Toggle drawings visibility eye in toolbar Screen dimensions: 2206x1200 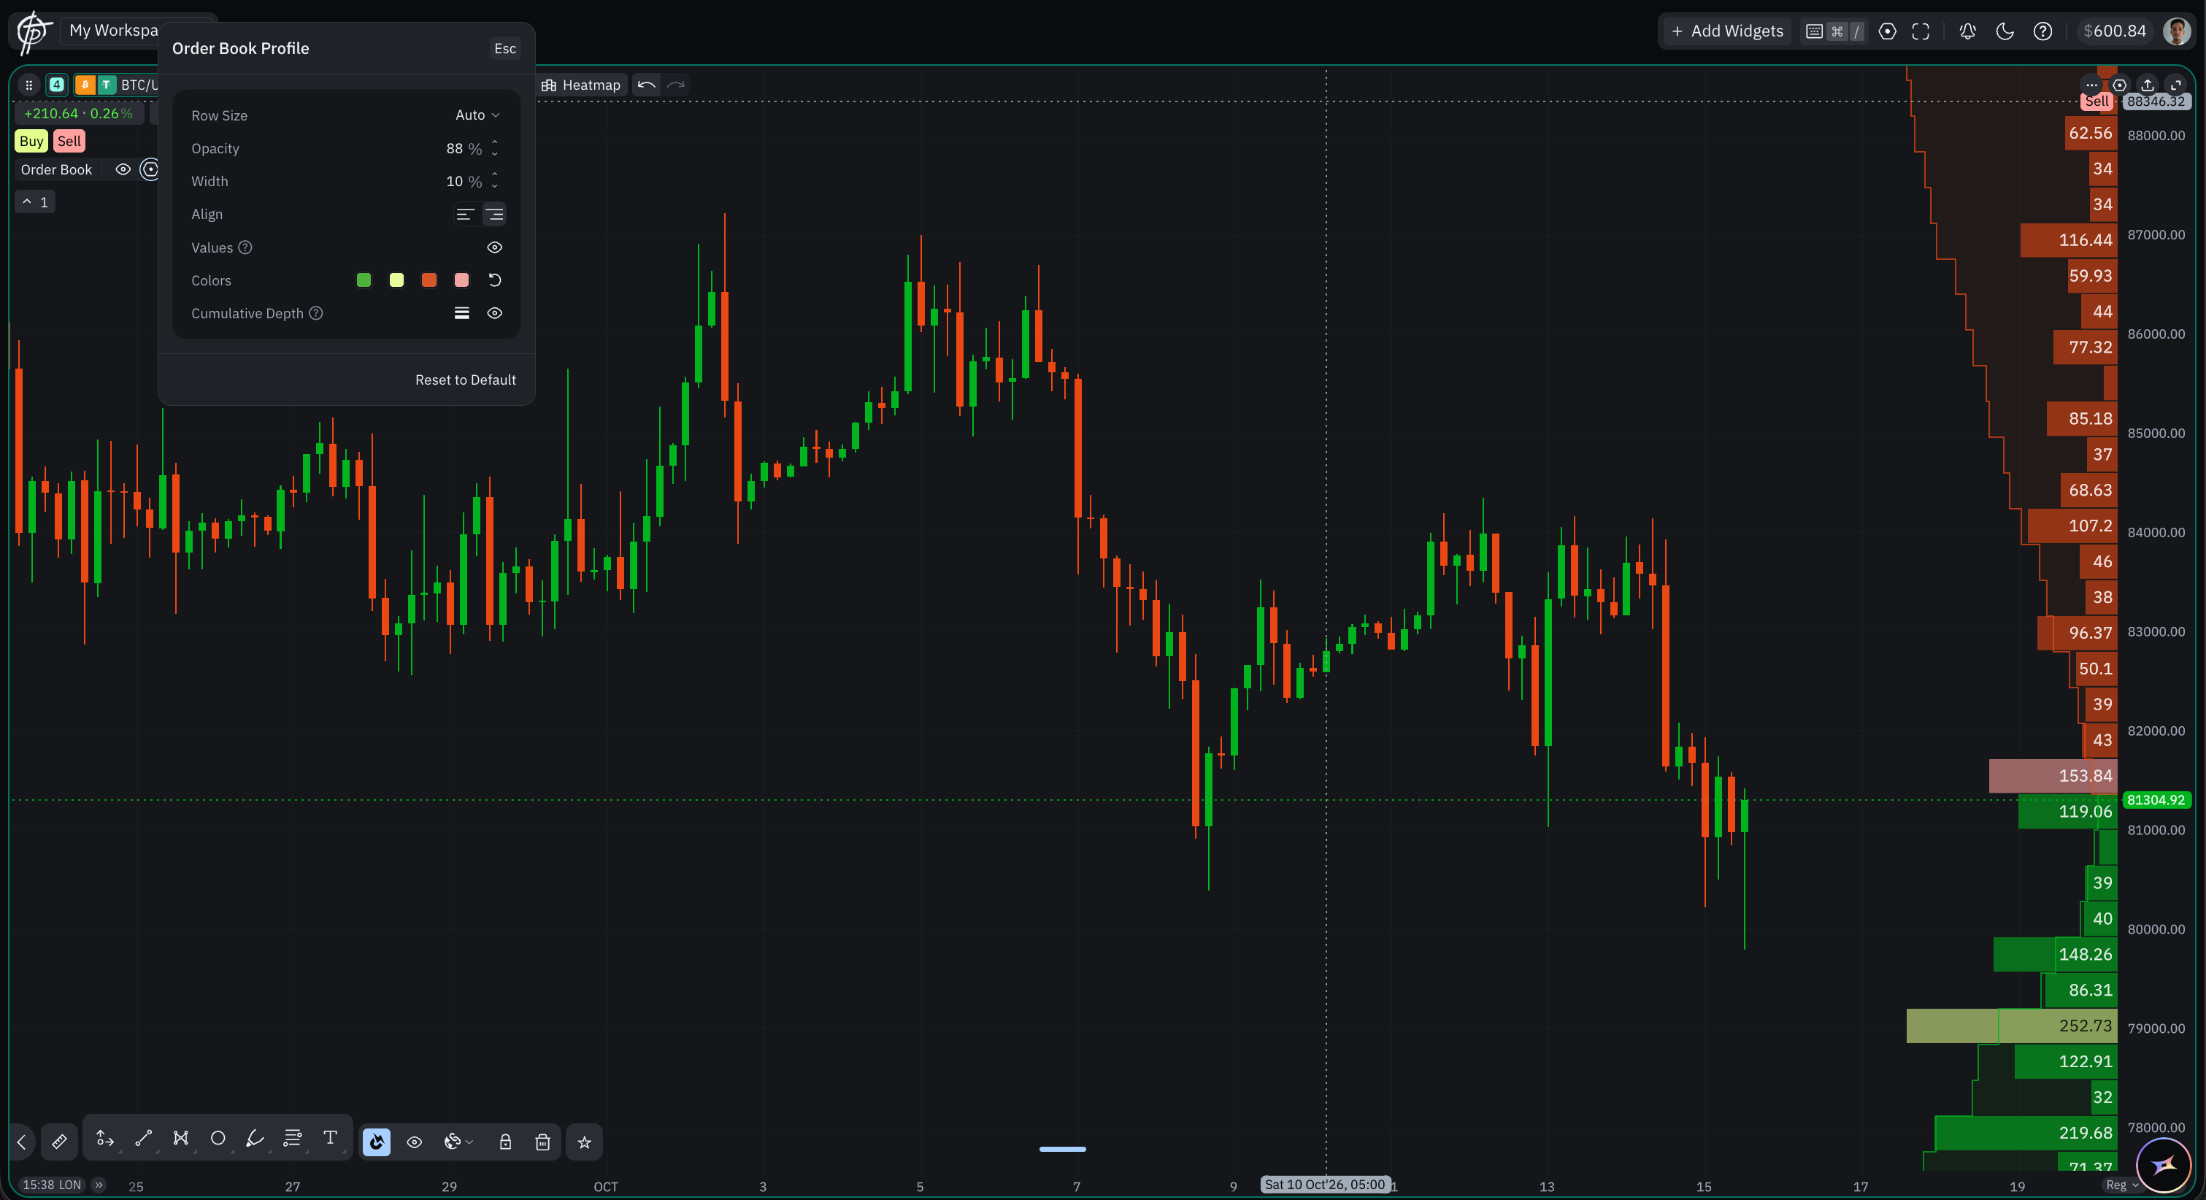pyautogui.click(x=415, y=1142)
